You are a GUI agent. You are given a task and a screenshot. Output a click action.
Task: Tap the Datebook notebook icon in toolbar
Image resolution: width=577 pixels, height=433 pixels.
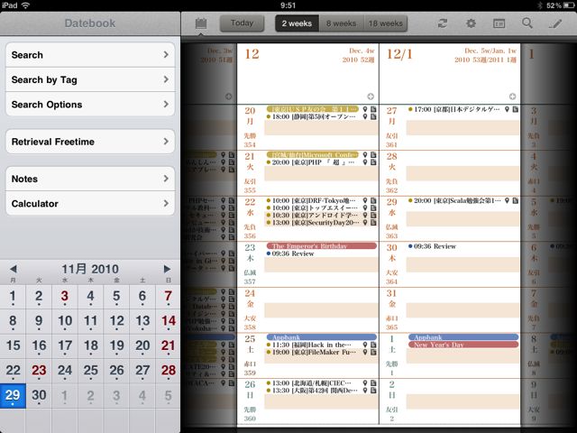[x=200, y=23]
